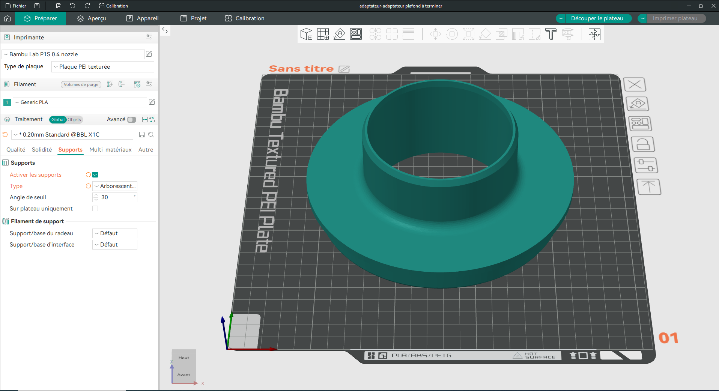Click the save file icon in title bar

point(59,6)
